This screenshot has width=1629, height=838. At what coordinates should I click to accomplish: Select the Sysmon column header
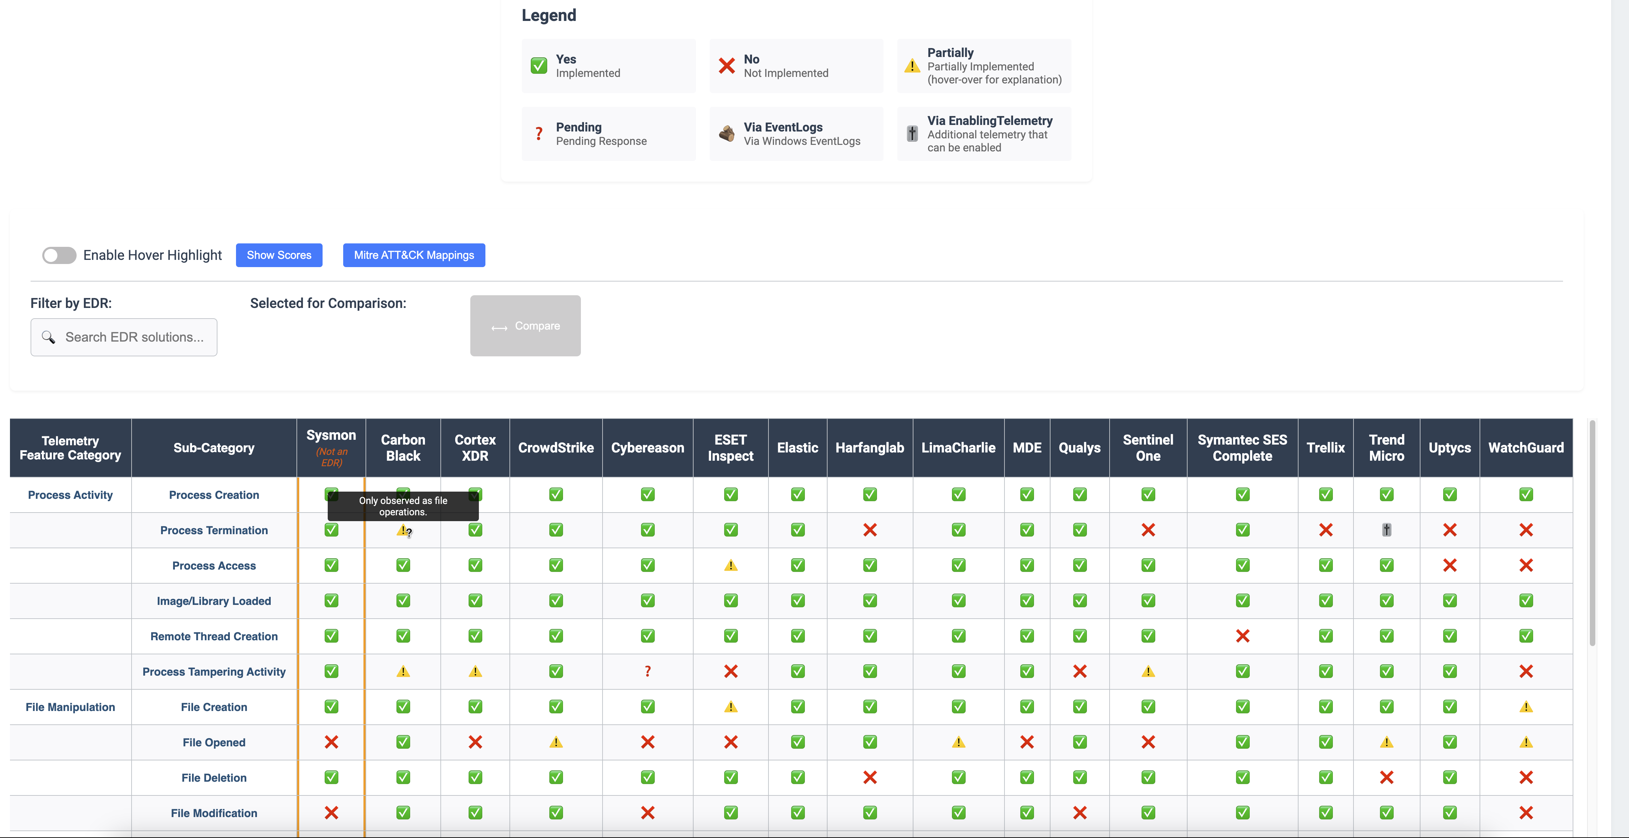332,447
